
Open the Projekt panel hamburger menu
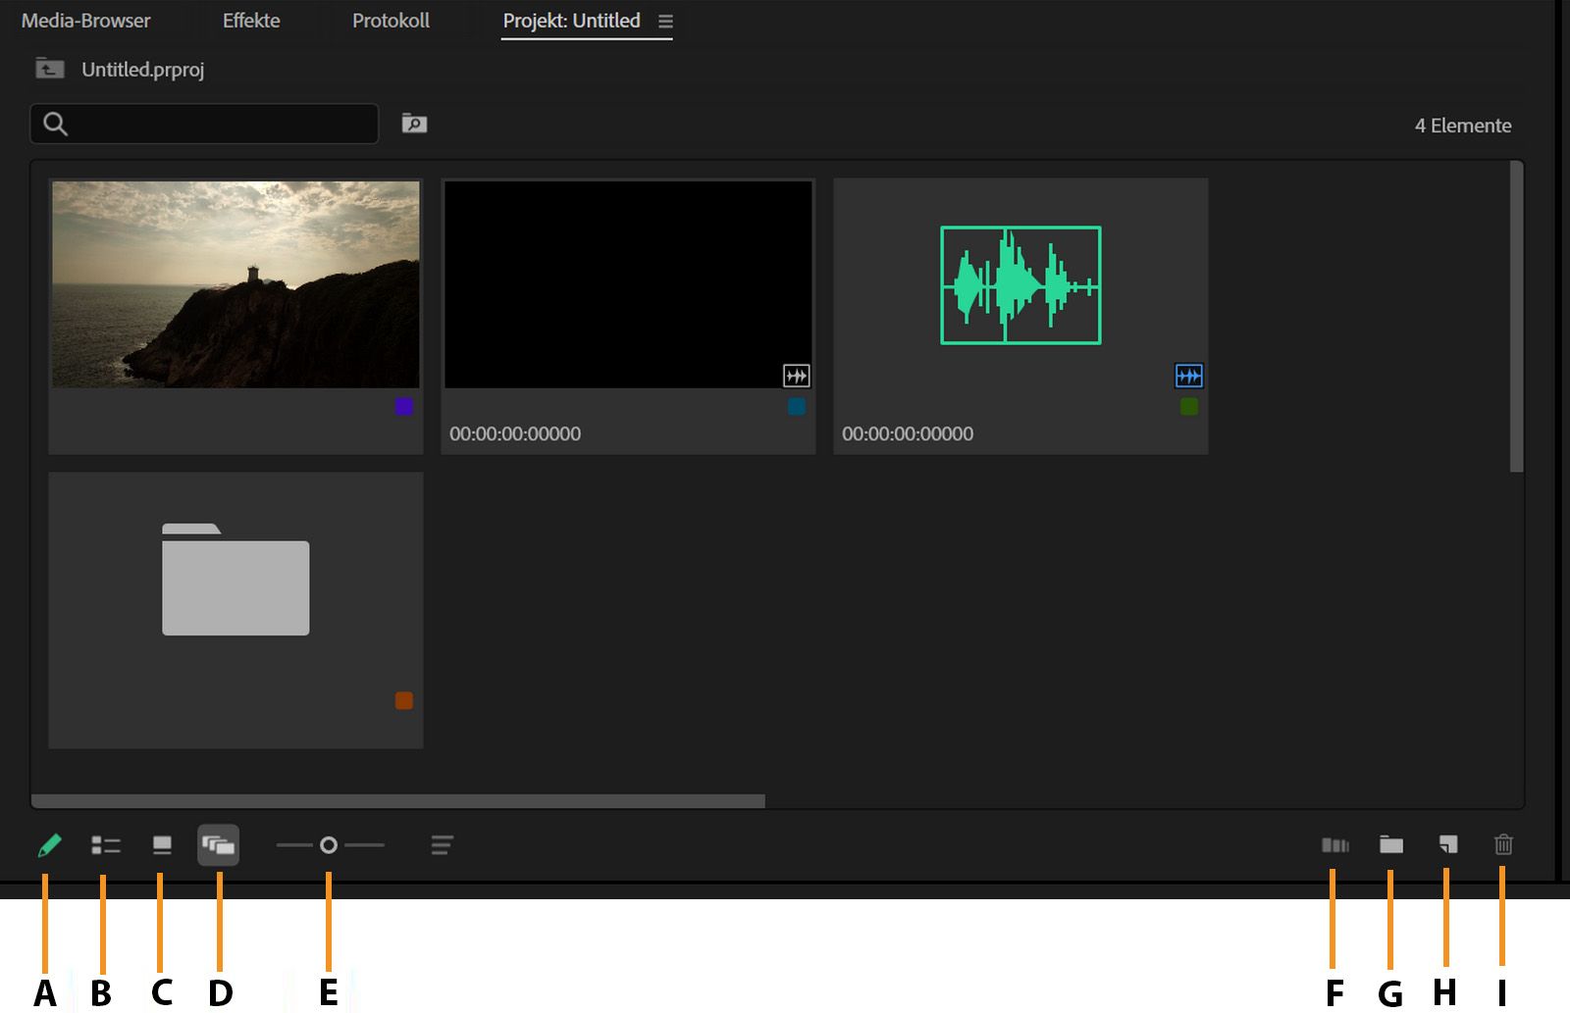point(666,21)
